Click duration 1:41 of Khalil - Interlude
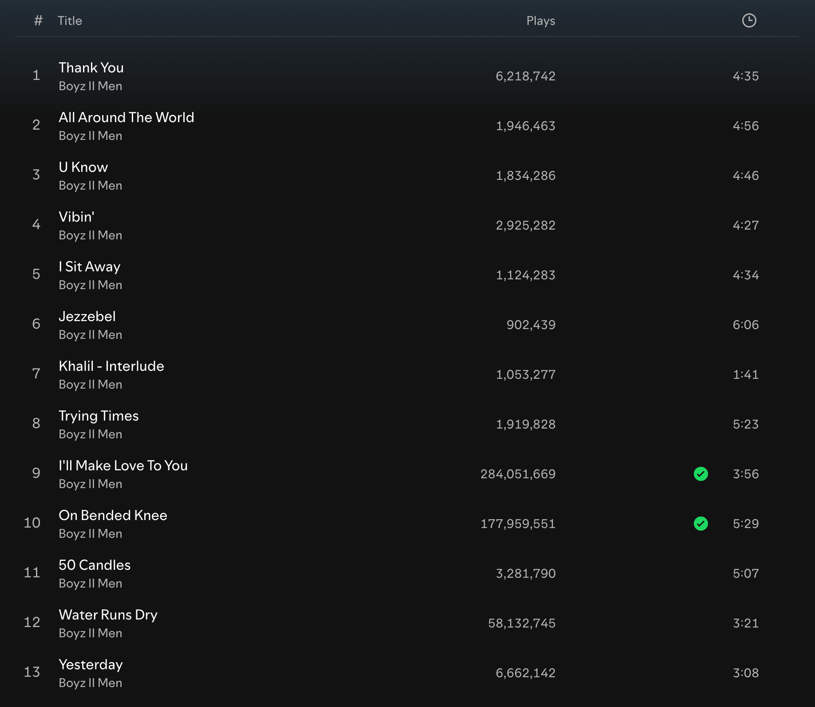Screen dimensions: 815x707 746,374
